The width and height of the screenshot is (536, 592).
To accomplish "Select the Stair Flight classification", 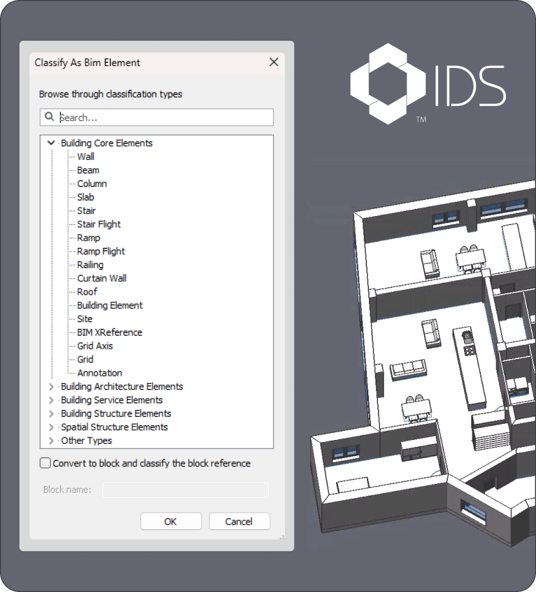I will 98,224.
